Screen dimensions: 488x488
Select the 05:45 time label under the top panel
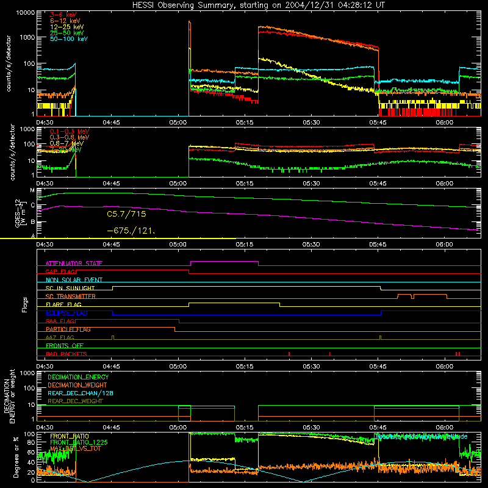click(378, 123)
